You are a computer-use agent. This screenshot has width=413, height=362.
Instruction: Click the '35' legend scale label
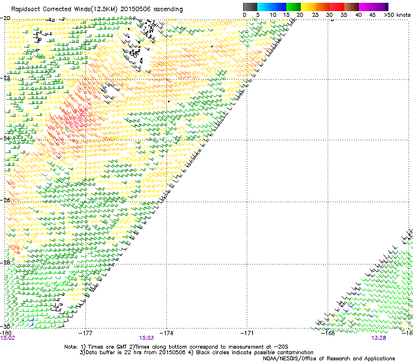[x=344, y=15]
